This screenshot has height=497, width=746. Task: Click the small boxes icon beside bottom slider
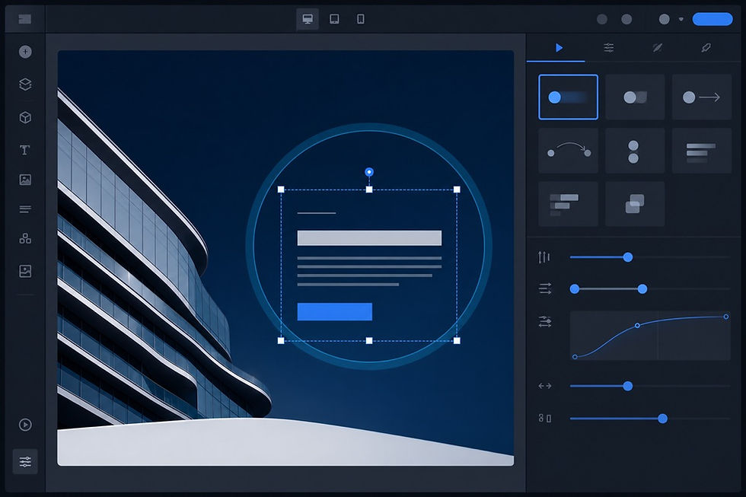point(545,419)
